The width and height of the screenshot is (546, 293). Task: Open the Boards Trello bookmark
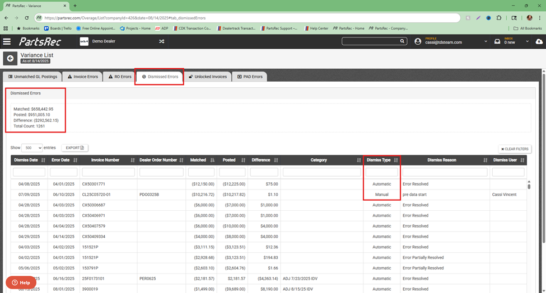(58, 28)
